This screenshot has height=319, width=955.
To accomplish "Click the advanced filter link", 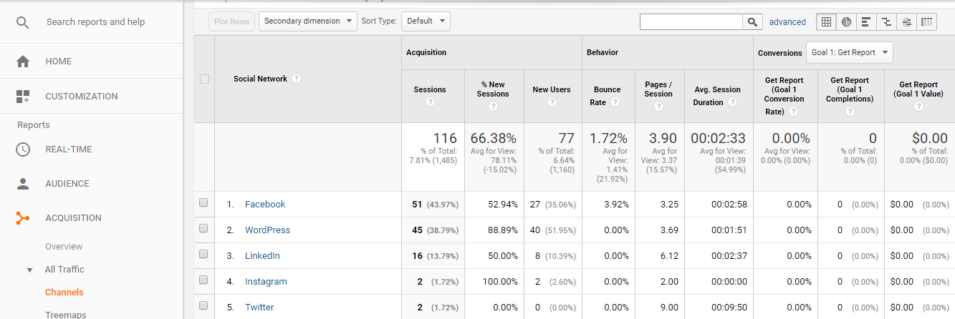I will pyautogui.click(x=787, y=22).
